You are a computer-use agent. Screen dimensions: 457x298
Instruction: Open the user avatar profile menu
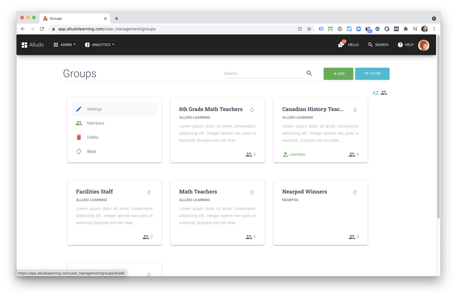point(424,45)
